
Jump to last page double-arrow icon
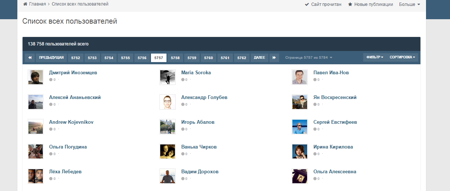274,58
